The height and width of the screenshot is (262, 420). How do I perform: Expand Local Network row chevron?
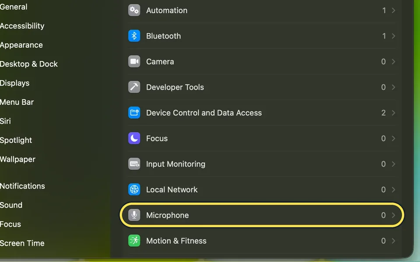393,190
